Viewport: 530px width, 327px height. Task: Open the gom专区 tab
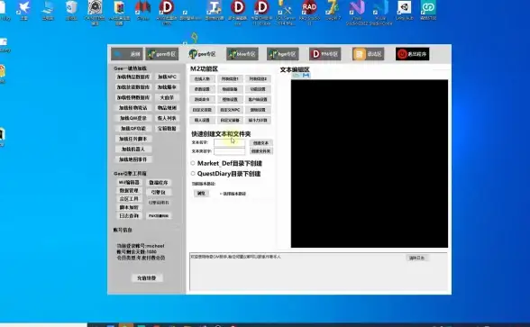tap(162, 54)
